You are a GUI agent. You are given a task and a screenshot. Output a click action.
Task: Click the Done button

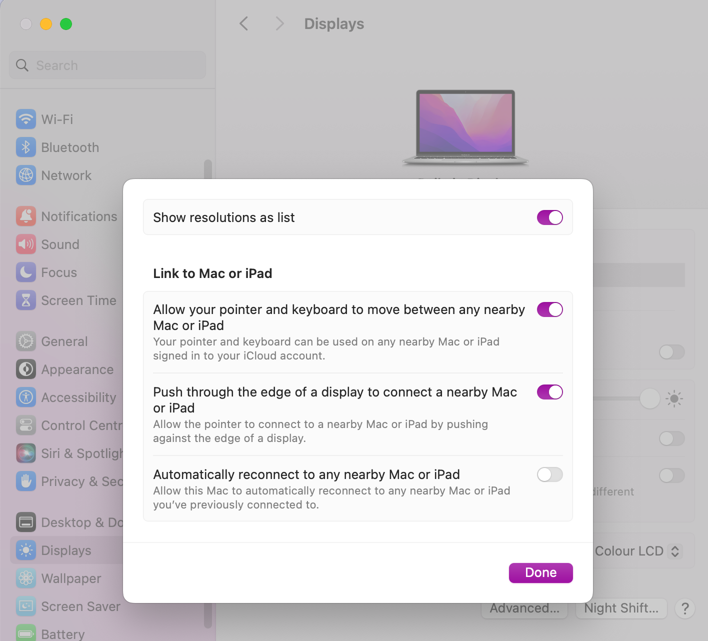coord(541,573)
